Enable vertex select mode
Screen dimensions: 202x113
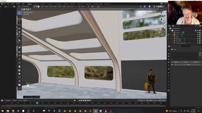(x=34, y=7)
